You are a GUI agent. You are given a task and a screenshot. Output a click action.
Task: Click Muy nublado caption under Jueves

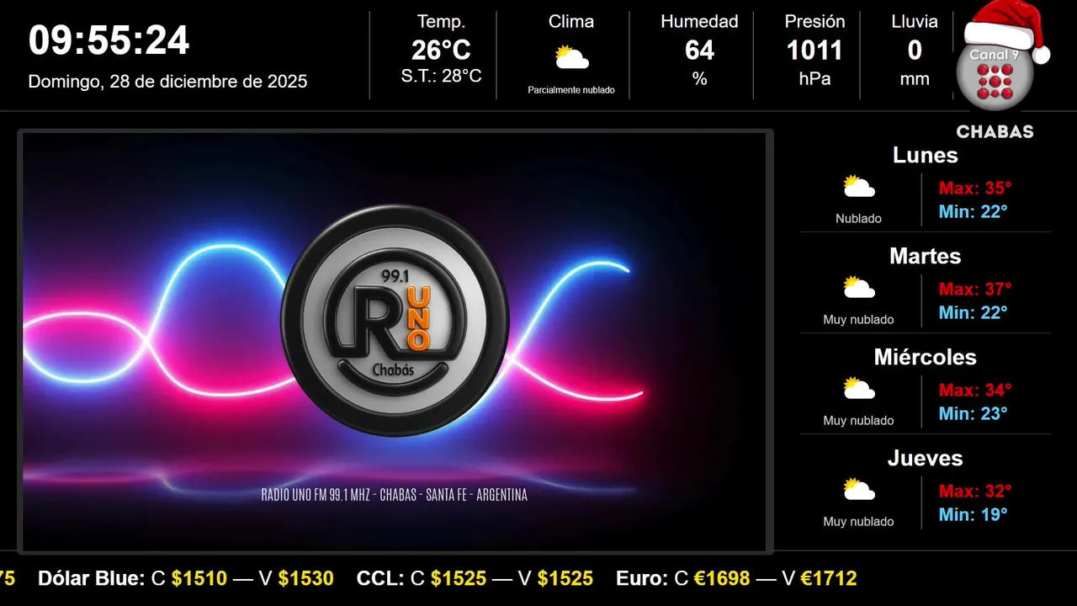[859, 522]
